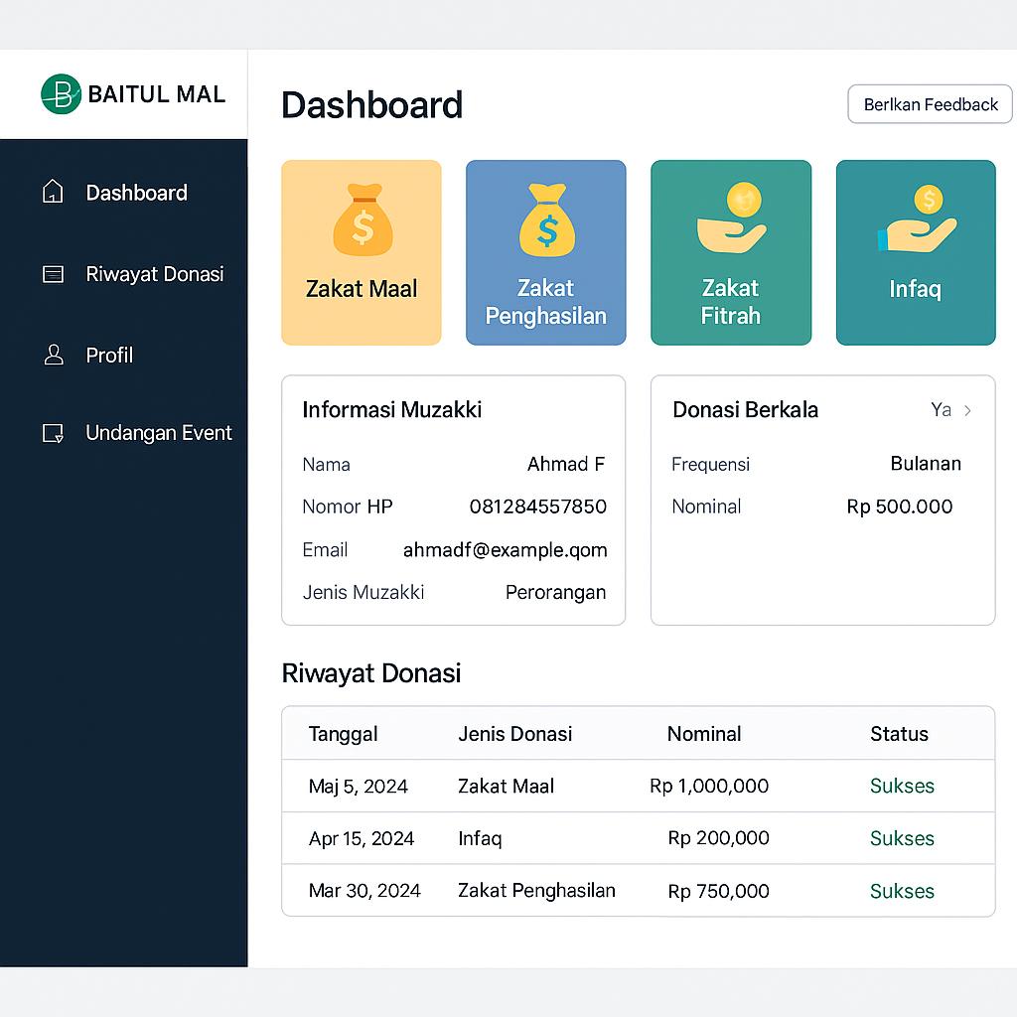The width and height of the screenshot is (1017, 1017).
Task: Open the Riwayat Donasi menu item
Action: pos(154,274)
